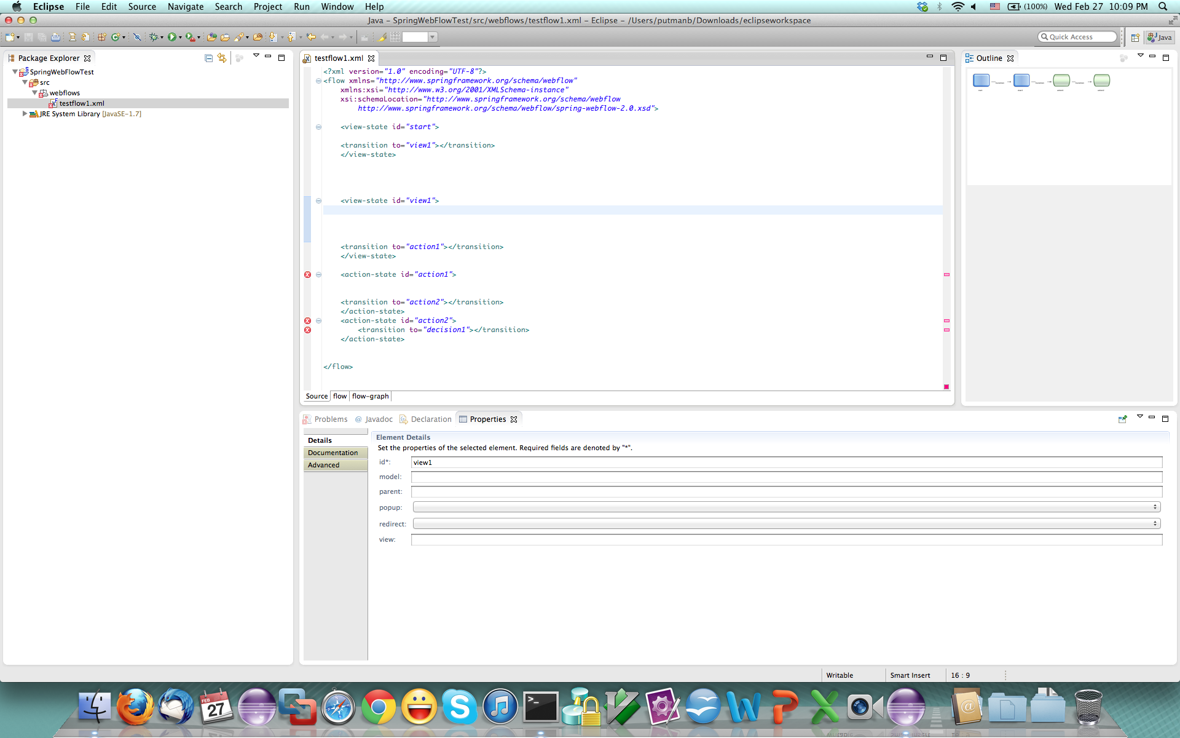Close the testflow1.xml editor tab
1180x738 pixels.
click(371, 58)
